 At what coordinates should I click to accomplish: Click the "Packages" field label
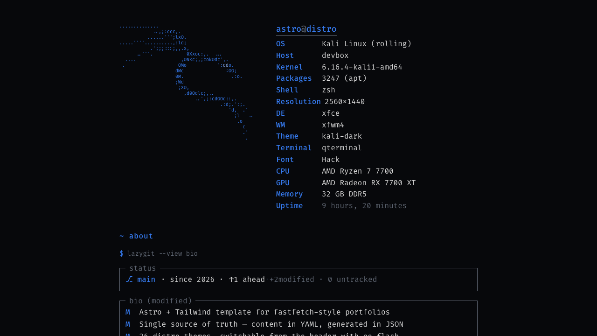(294, 78)
